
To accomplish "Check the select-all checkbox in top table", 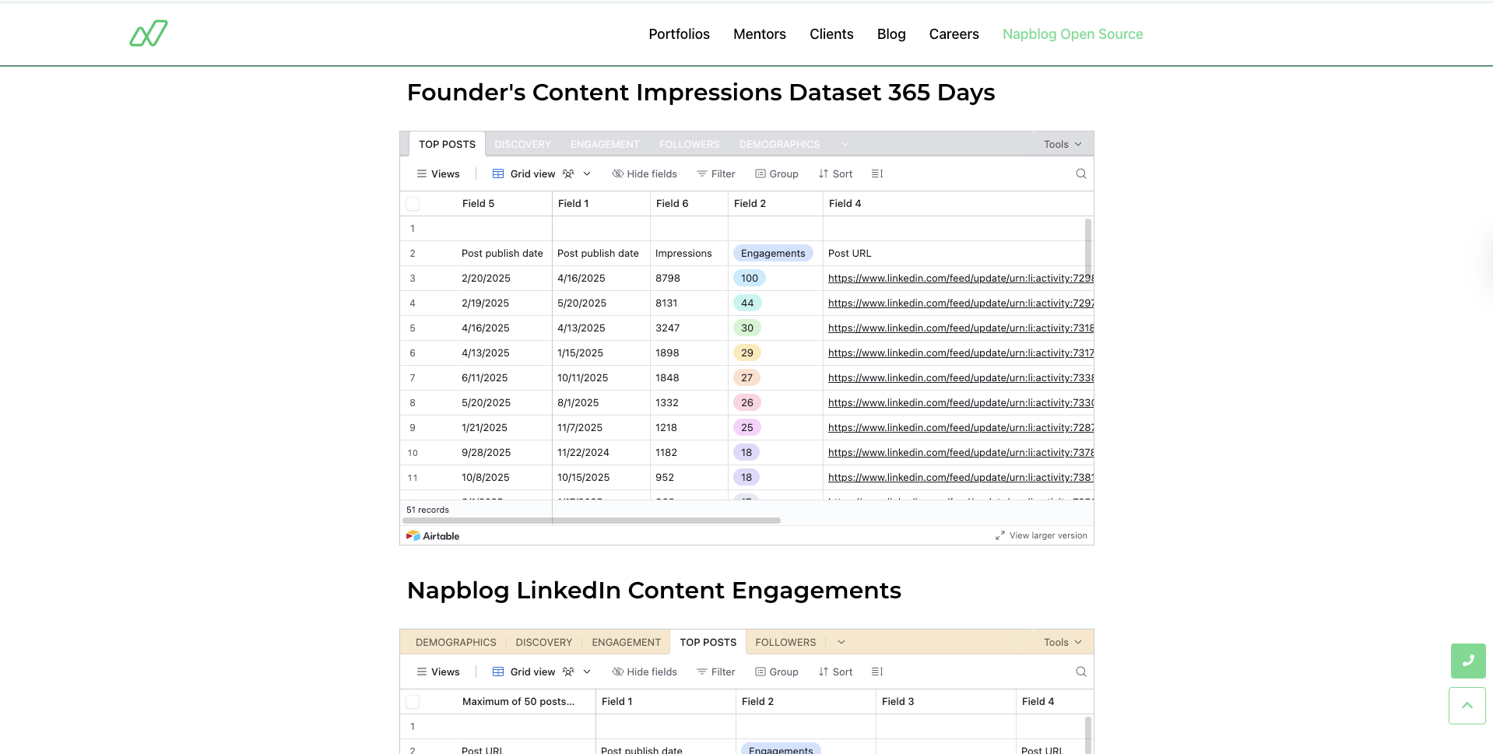I will (413, 203).
